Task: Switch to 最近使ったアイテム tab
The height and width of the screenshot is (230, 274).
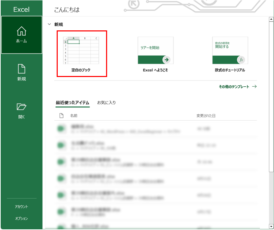Action: pyautogui.click(x=72, y=103)
